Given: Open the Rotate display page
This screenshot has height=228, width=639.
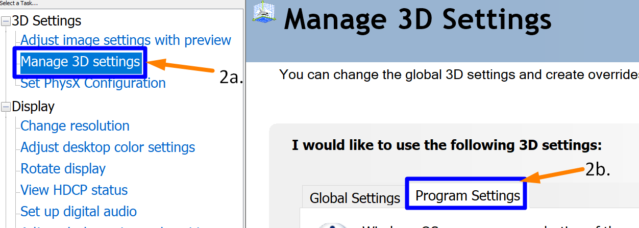Looking at the screenshot, I should pos(63,168).
